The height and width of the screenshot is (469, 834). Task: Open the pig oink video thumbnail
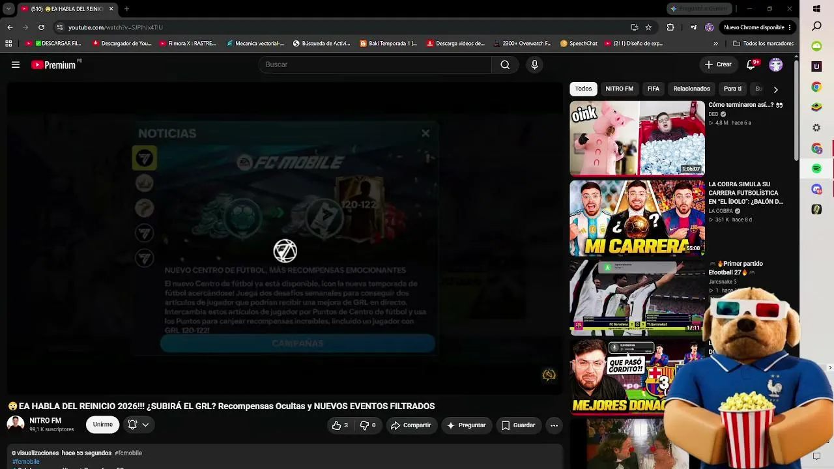point(637,138)
